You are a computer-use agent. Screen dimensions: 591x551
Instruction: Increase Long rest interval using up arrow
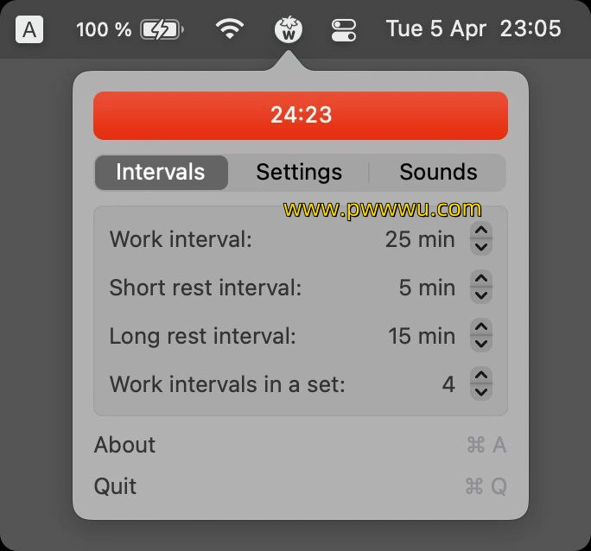481,327
